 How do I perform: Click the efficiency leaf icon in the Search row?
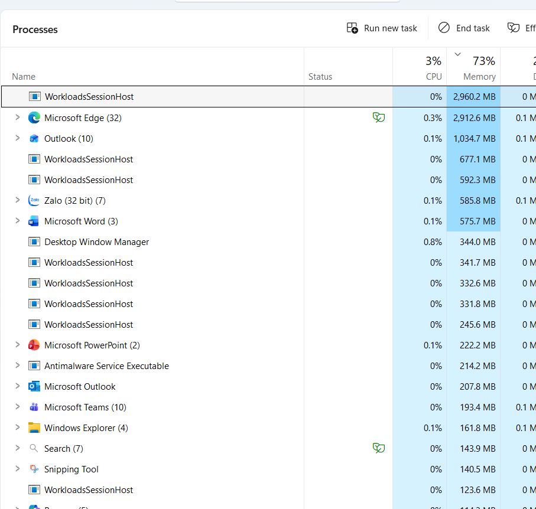click(x=379, y=448)
